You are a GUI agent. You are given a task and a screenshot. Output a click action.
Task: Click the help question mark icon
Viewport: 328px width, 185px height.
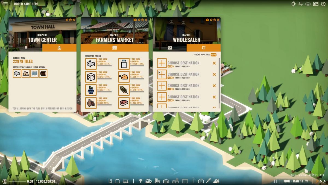(x=323, y=4)
